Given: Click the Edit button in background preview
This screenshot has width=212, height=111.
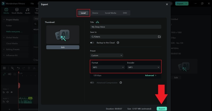Looking at the screenshot, I should 176,77.
